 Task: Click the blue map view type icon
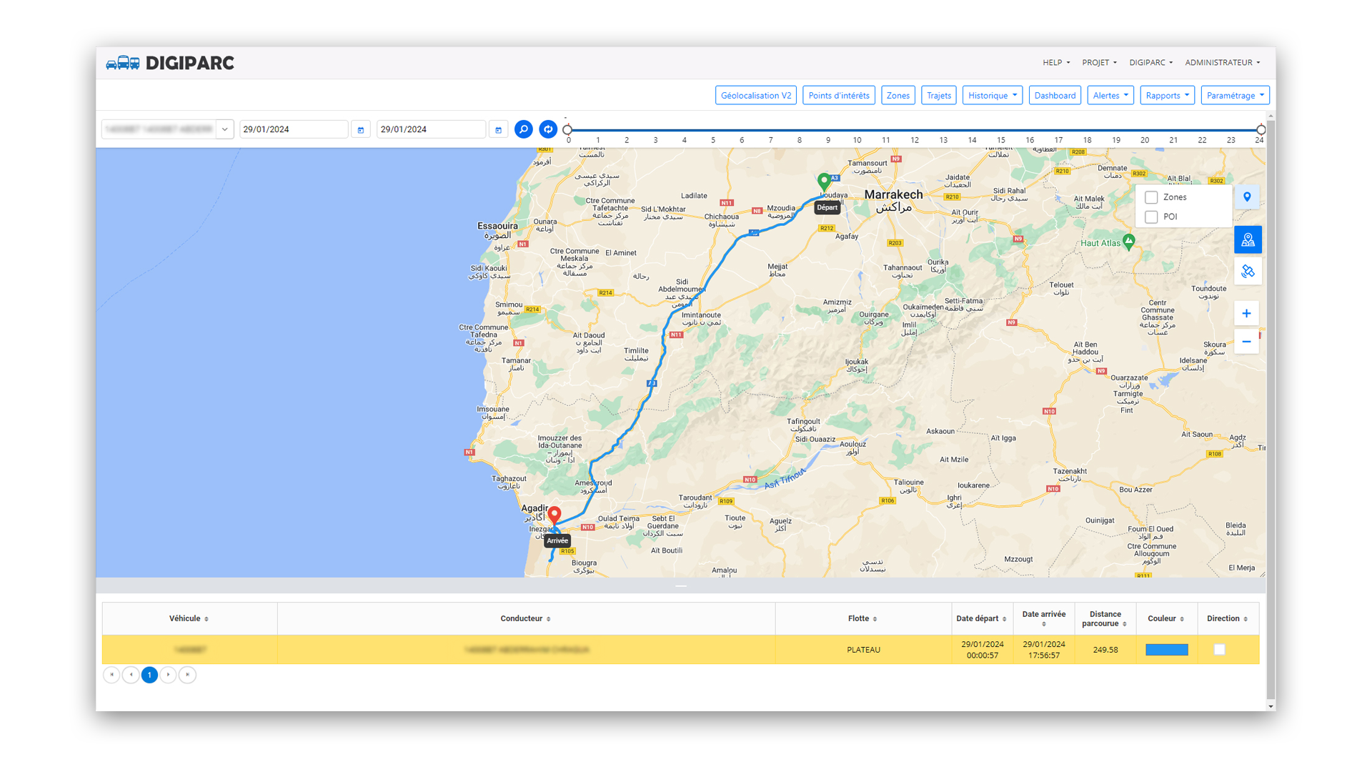[1248, 240]
